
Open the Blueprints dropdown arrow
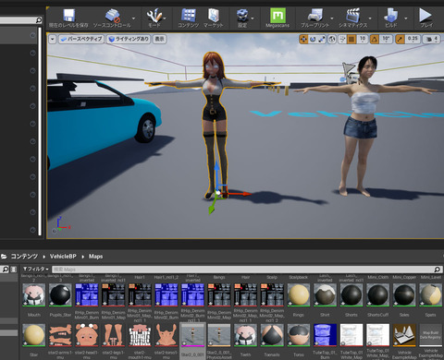pos(332,18)
